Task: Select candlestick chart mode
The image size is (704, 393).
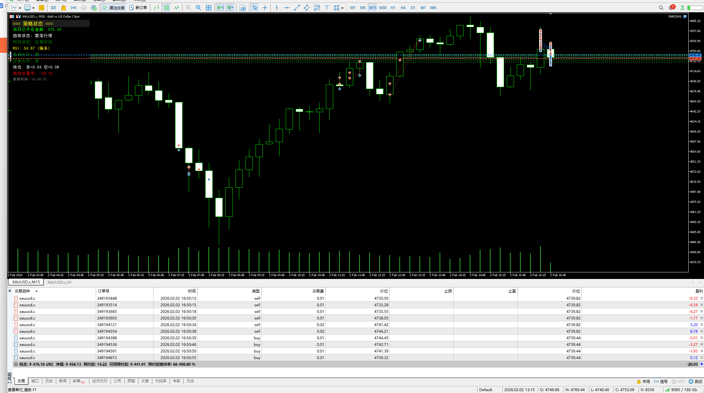Action: (166, 8)
